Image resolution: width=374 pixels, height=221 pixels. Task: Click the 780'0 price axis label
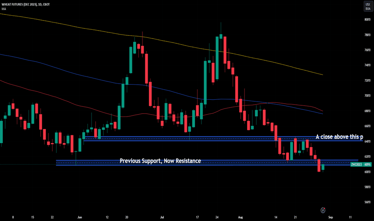click(x=367, y=35)
